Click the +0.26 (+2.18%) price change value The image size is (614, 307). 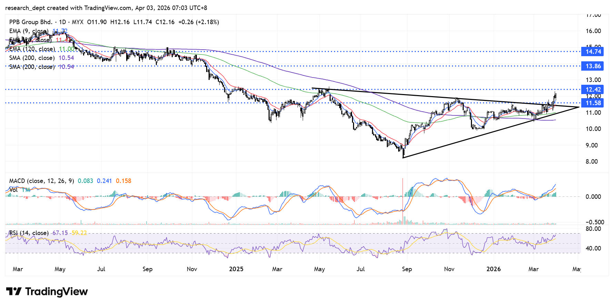199,22
